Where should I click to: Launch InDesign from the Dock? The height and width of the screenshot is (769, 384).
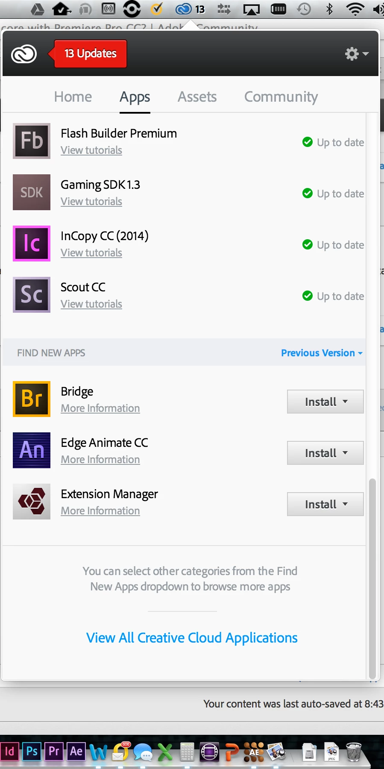(9, 751)
